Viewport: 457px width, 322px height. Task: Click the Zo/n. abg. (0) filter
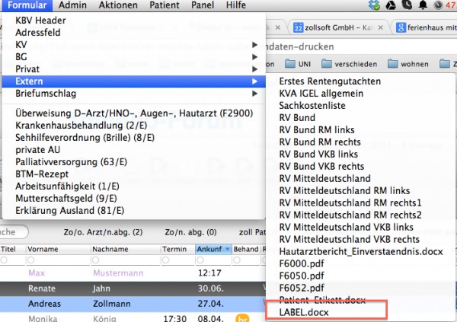[x=190, y=232]
